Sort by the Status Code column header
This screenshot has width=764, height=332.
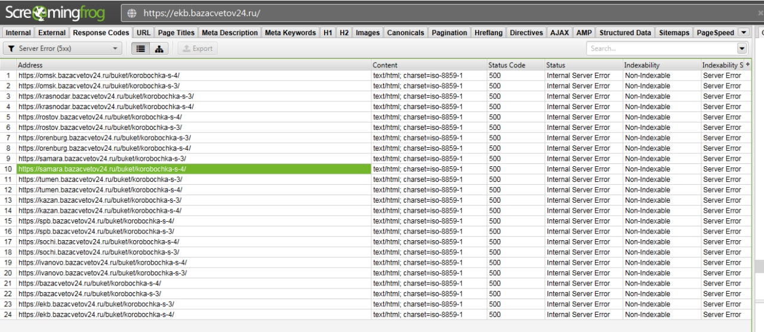(515, 65)
